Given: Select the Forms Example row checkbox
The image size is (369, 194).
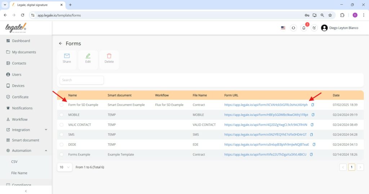Looking at the screenshot, I should 61,154.
